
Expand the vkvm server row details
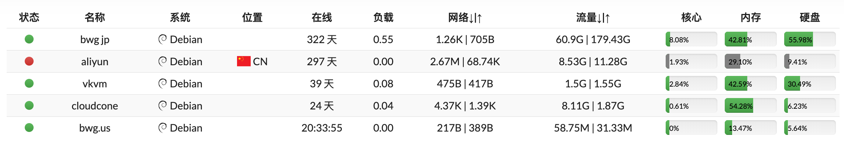click(423, 84)
